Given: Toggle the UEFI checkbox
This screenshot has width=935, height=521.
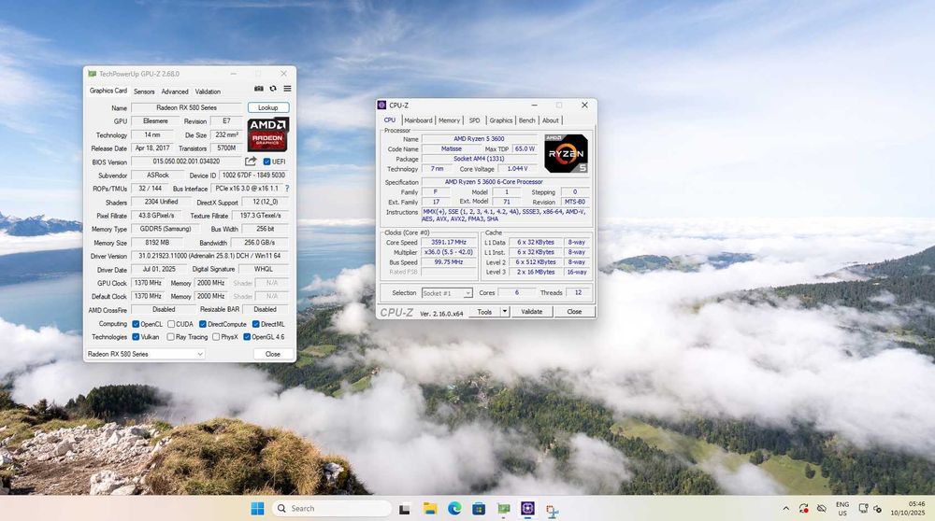Looking at the screenshot, I should point(267,162).
